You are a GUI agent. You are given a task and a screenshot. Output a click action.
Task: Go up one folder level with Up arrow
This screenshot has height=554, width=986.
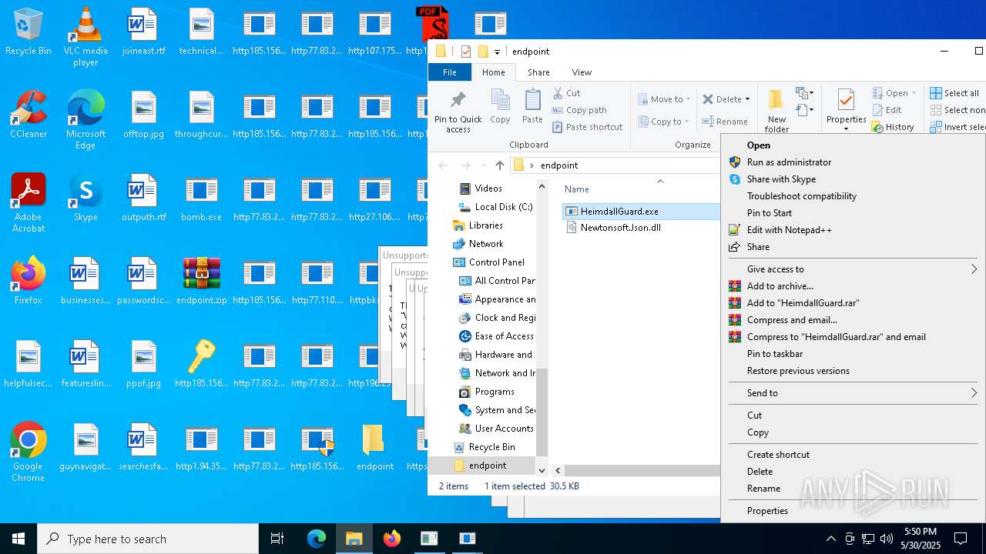[x=500, y=165]
